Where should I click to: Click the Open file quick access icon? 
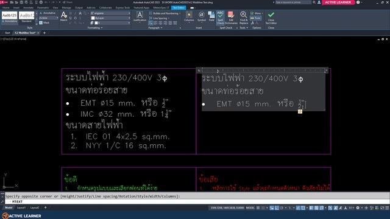point(16,2)
